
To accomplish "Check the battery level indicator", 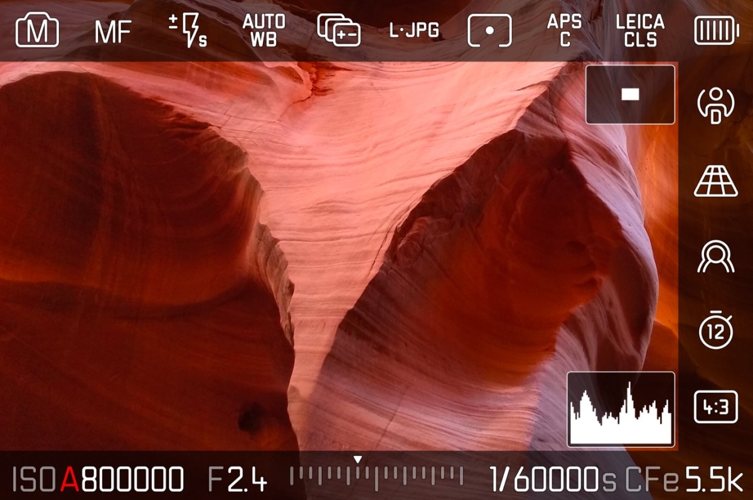I will click(715, 31).
